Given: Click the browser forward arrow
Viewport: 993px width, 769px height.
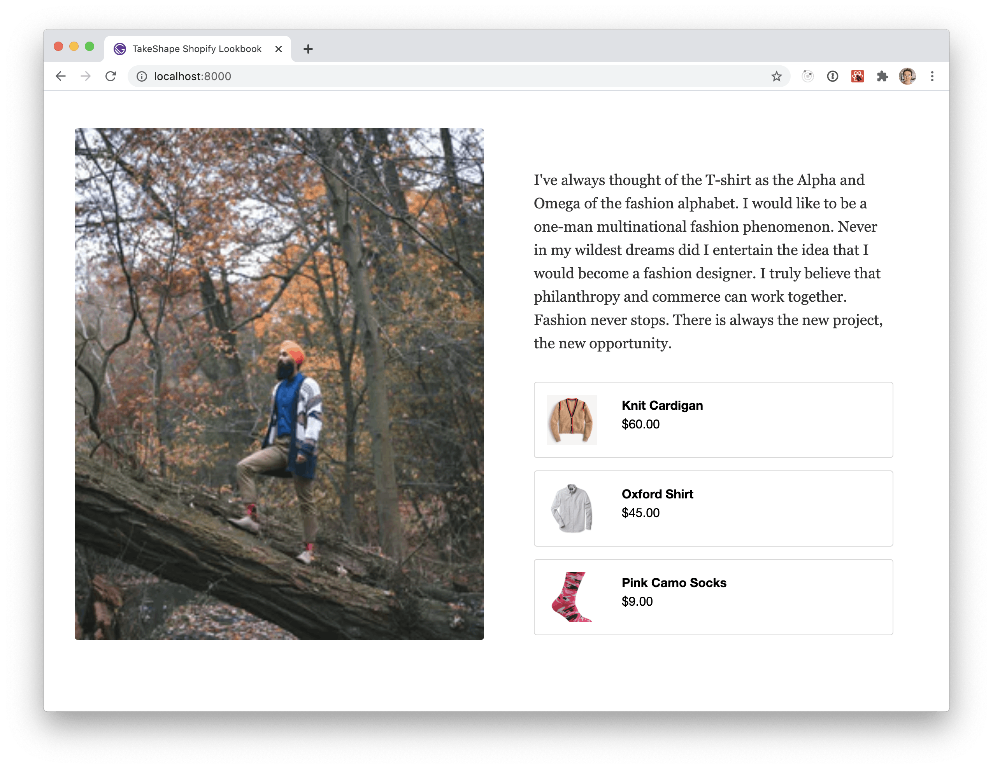Looking at the screenshot, I should pos(86,76).
